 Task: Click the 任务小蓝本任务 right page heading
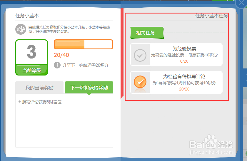tap(211, 16)
